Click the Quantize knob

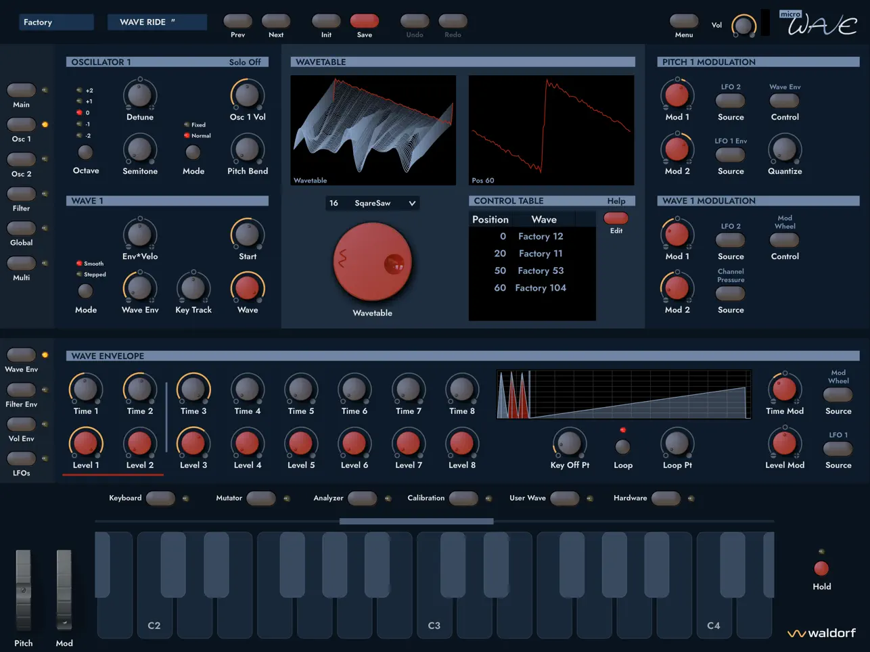pyautogui.click(x=785, y=149)
